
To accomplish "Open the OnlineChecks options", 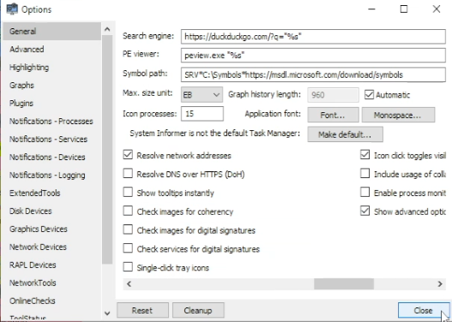I will [52, 301].
